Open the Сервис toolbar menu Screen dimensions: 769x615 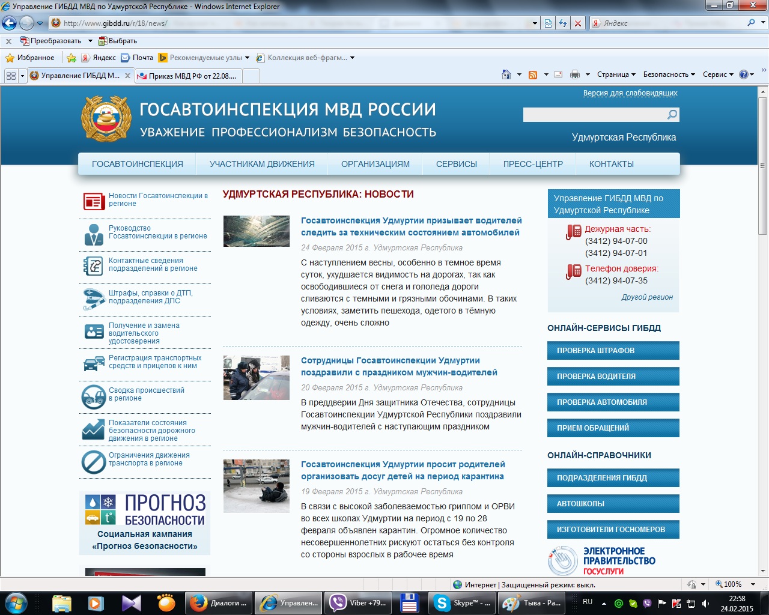[718, 74]
